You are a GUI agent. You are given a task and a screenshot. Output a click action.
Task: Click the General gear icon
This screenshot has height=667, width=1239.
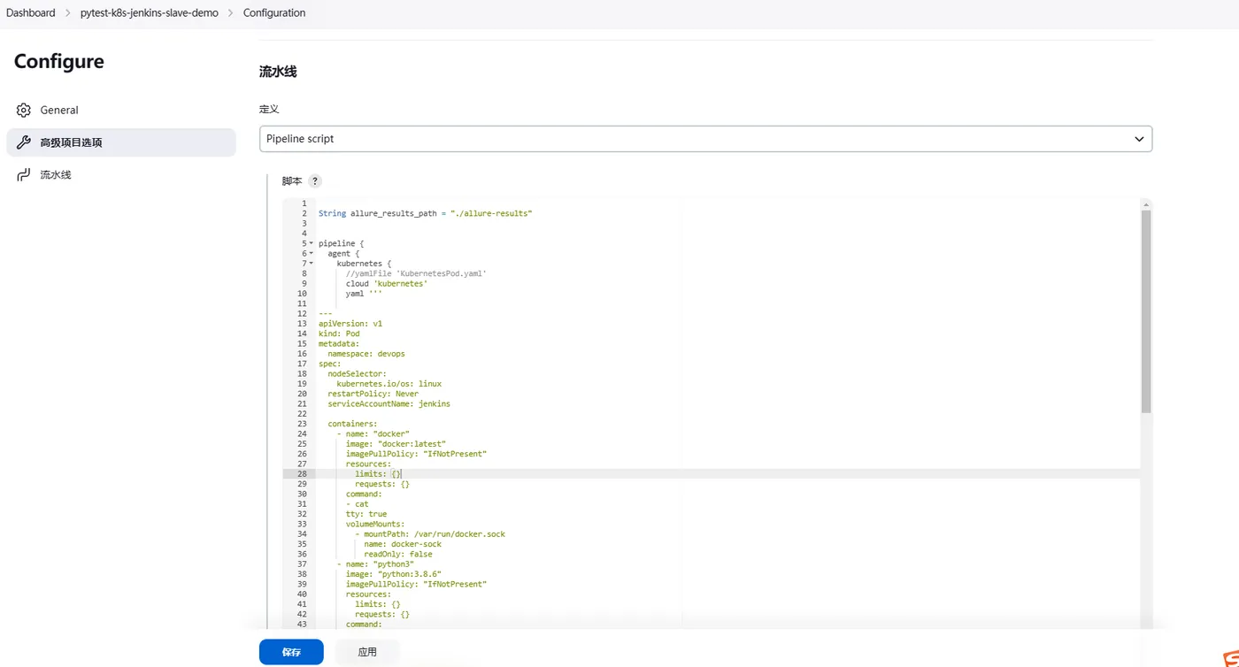24,111
